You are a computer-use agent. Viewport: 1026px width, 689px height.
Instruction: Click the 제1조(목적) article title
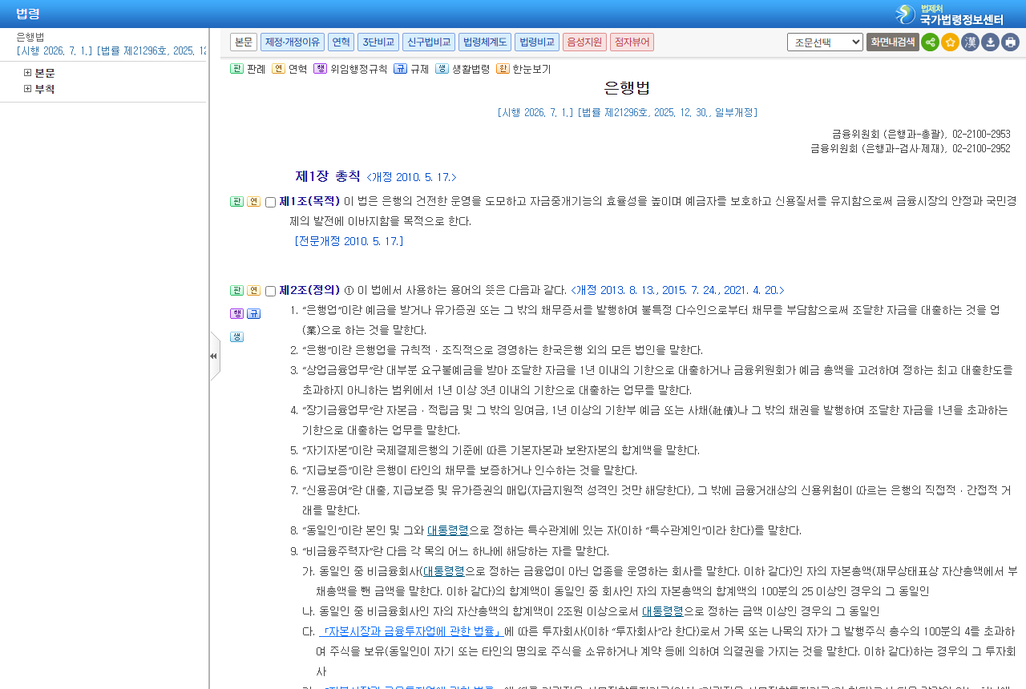tap(309, 201)
